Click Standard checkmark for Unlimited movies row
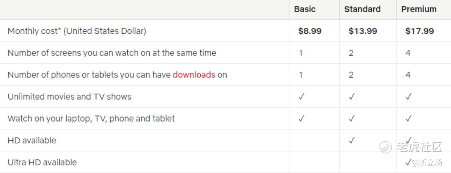Viewport: 451px width, 173px height. pos(351,97)
